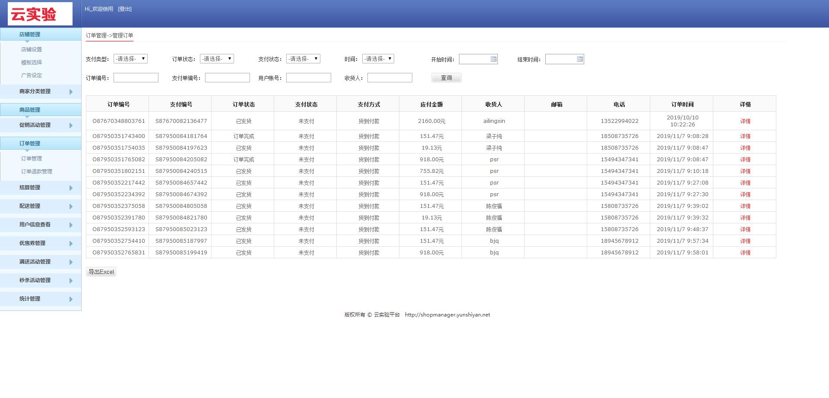This screenshot has height=398, width=829.
Task: Open the 订单状态 dropdown
Action: [217, 59]
